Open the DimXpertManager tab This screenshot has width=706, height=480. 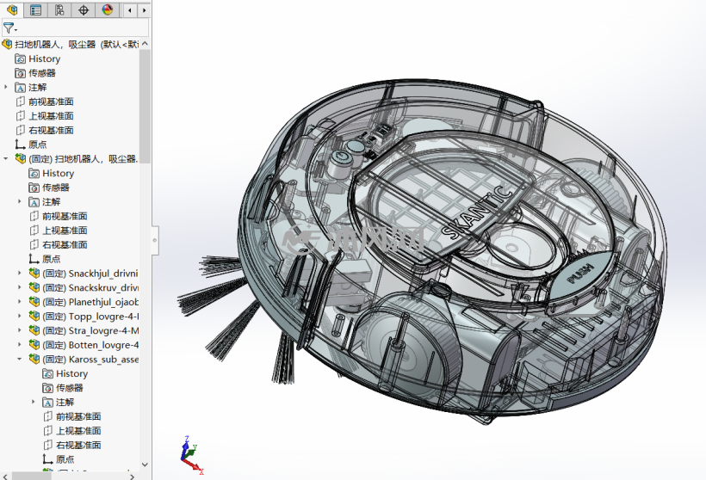84,10
